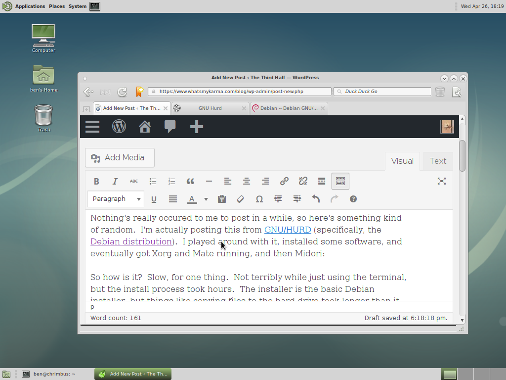
Task: Switch to the Text editor tab
Action: pyautogui.click(x=438, y=161)
